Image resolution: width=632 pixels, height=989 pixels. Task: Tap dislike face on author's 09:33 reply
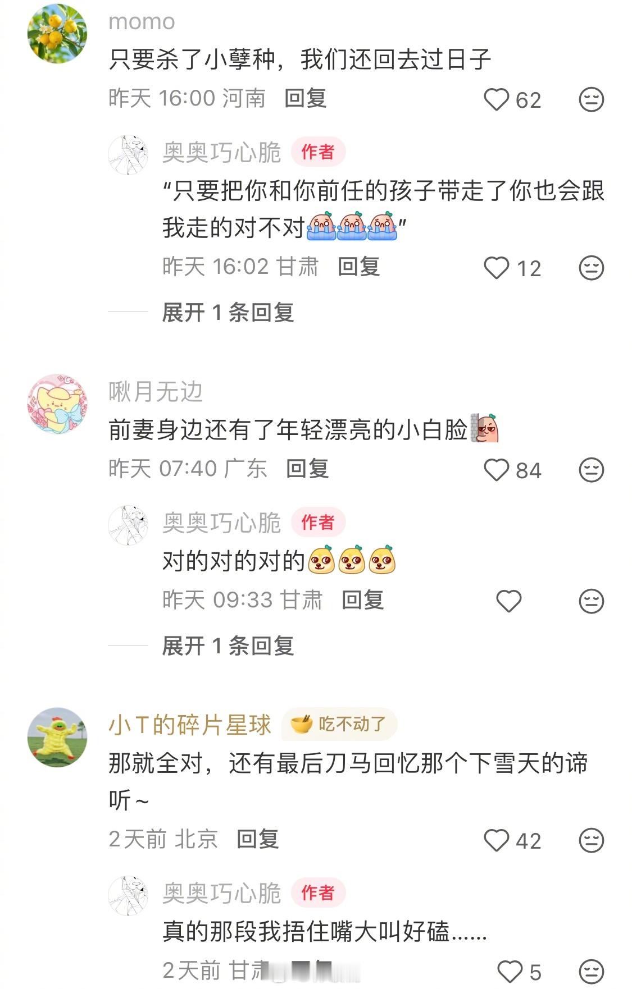[x=591, y=601]
